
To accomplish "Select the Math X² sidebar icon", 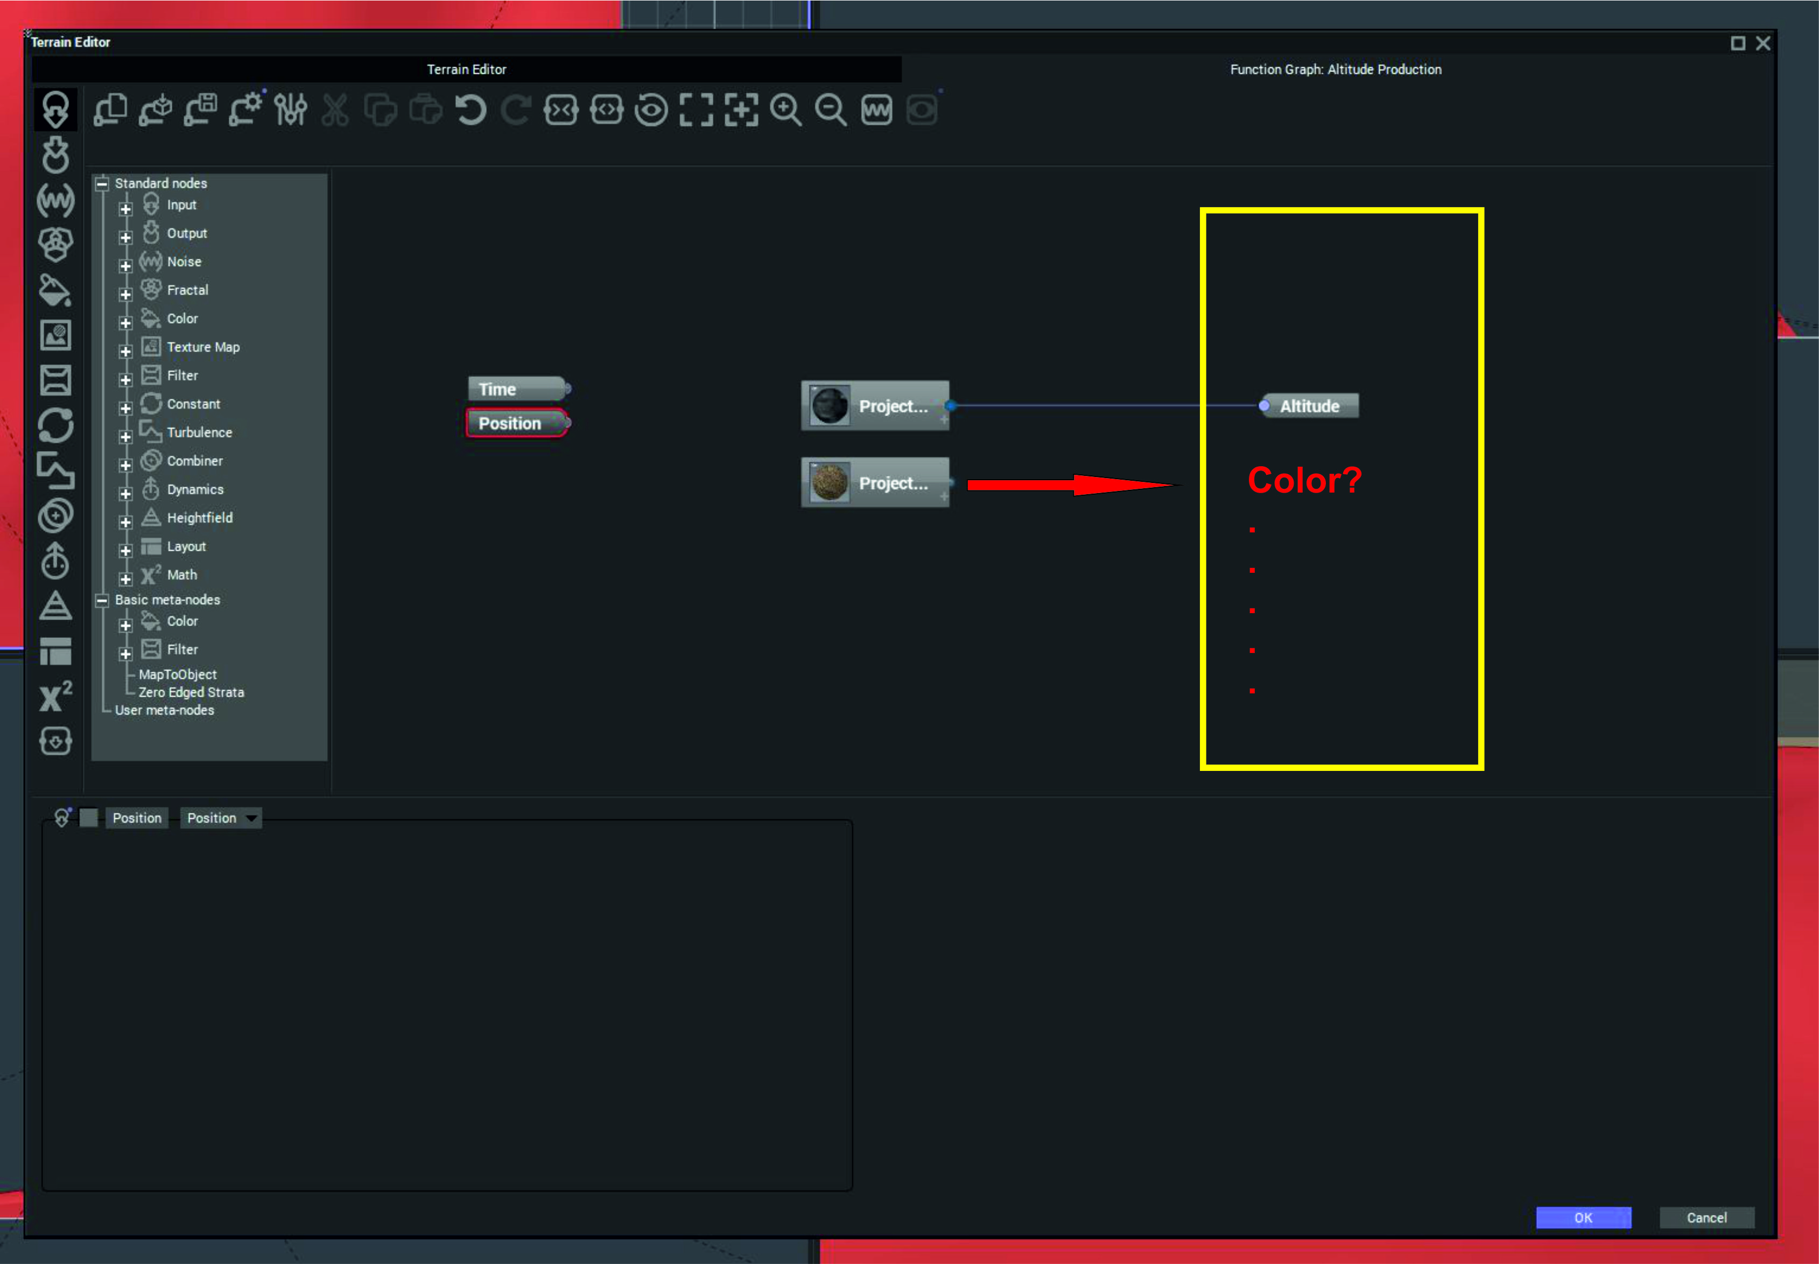I will coord(55,697).
